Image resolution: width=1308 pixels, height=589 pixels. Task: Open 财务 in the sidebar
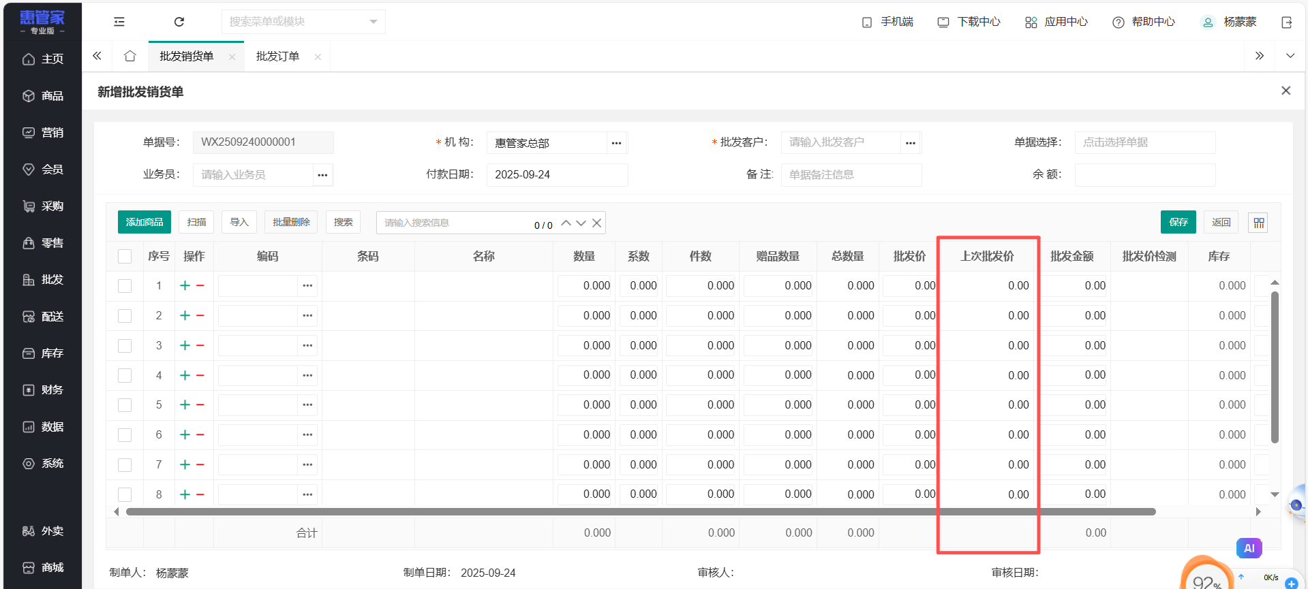point(42,390)
